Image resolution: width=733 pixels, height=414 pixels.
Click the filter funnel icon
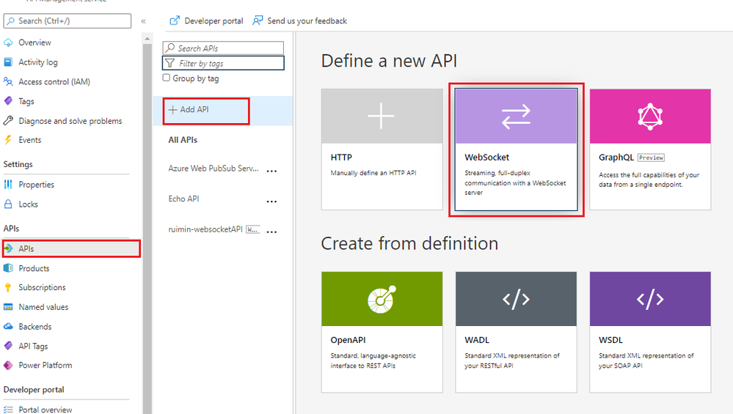tap(170, 63)
